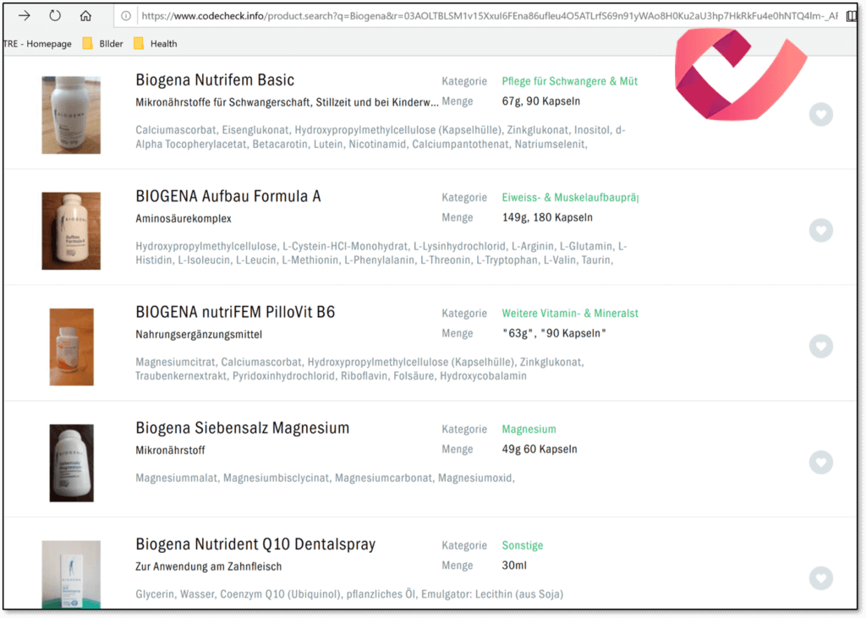Click Siebensalz ingredients starting 'Magnesiummalat'
866x618 pixels.
[x=325, y=478]
